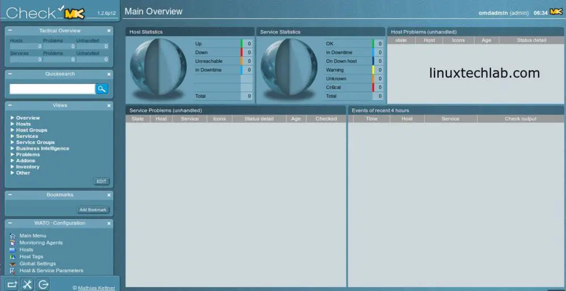
Task: Click the MK icon beside the clock
Action: coord(556,12)
